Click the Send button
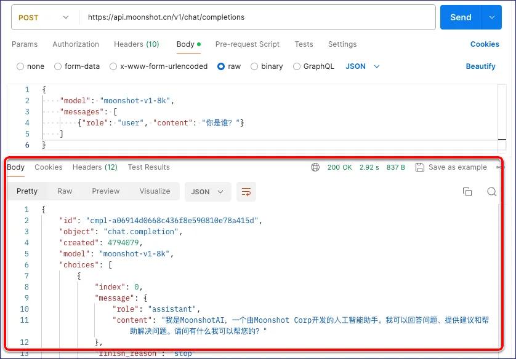516x359 pixels. pyautogui.click(x=461, y=17)
